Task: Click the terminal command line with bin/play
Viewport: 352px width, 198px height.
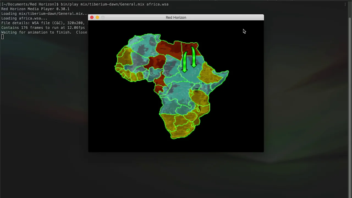Action: coord(85,4)
